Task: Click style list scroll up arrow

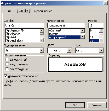Action: click(83, 31)
